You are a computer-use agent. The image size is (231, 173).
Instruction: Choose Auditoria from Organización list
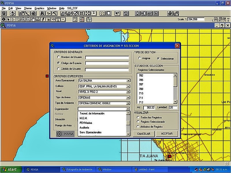click(x=84, y=128)
